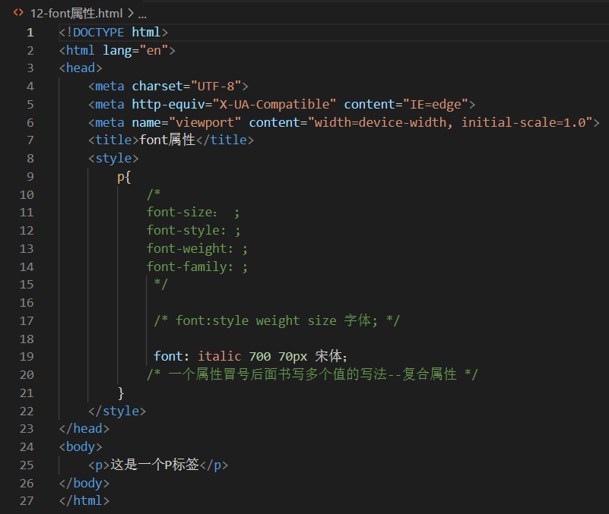Click the "UTF-8" charset value

click(x=216, y=86)
